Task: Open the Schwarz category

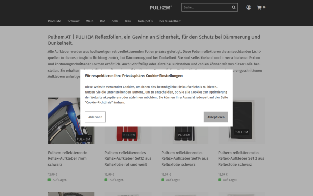Action: (x=74, y=21)
